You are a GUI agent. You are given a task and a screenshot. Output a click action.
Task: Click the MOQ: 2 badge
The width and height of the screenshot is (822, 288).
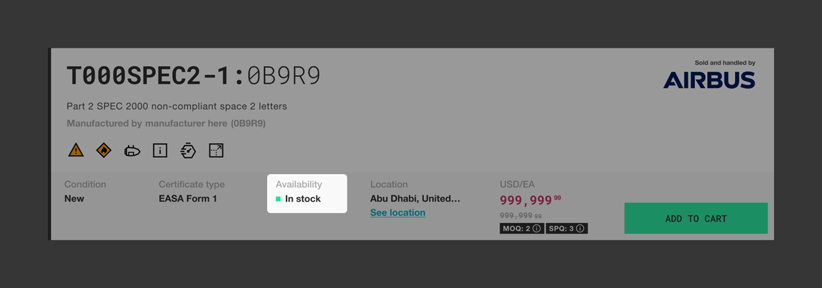[x=521, y=228]
